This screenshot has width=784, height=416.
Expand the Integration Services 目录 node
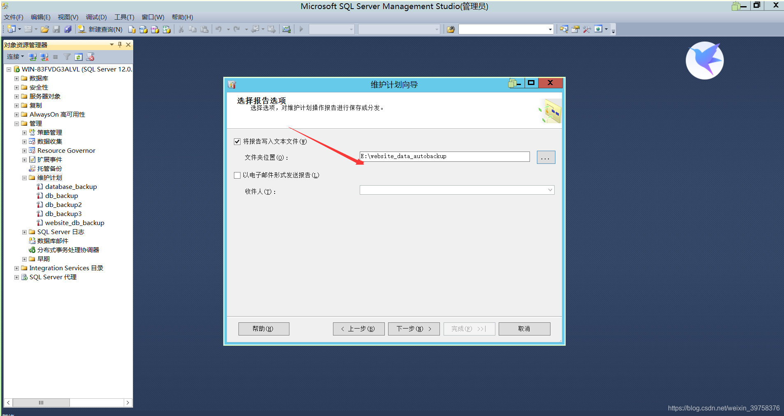(16, 268)
